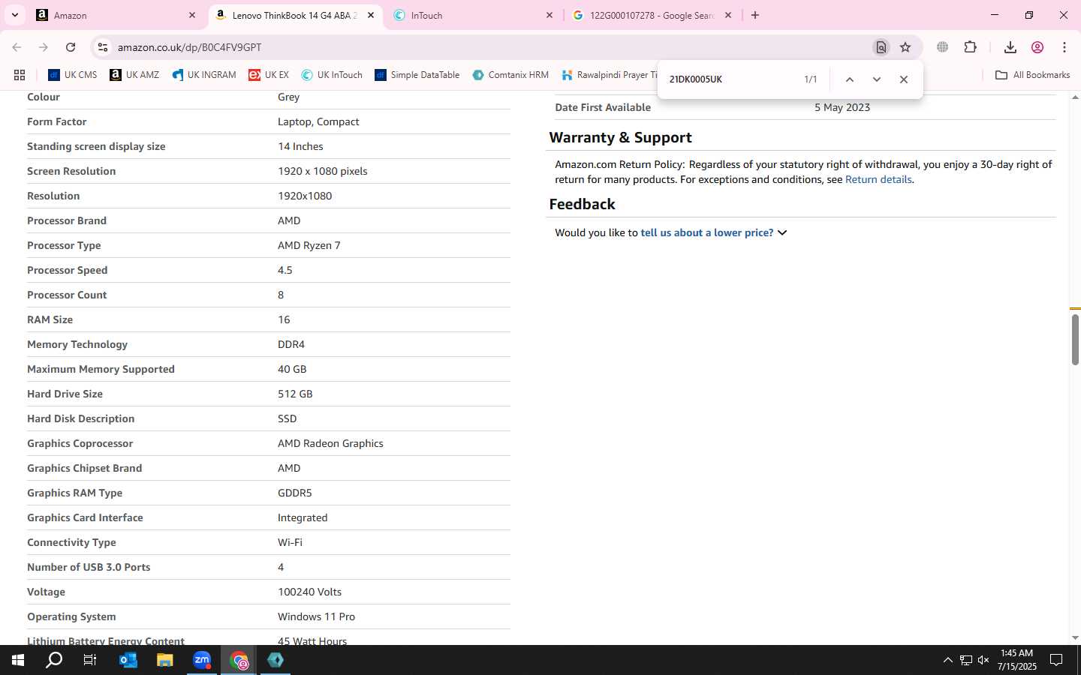Select the Lenovo ThinkBook tab

point(294,15)
